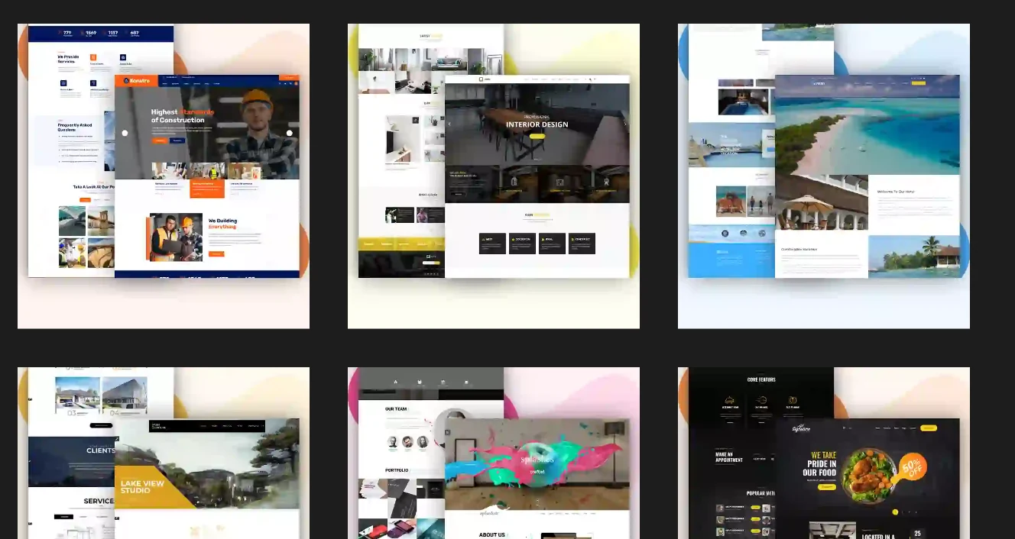Click the "MAKE AN APPOINTMENT" text

click(729, 457)
